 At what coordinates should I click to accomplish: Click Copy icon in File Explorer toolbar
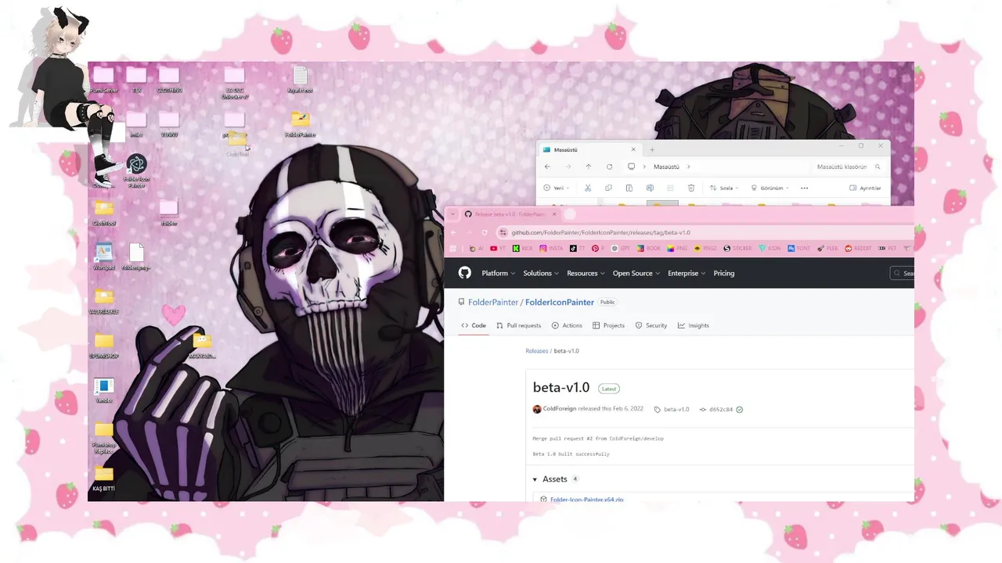608,188
